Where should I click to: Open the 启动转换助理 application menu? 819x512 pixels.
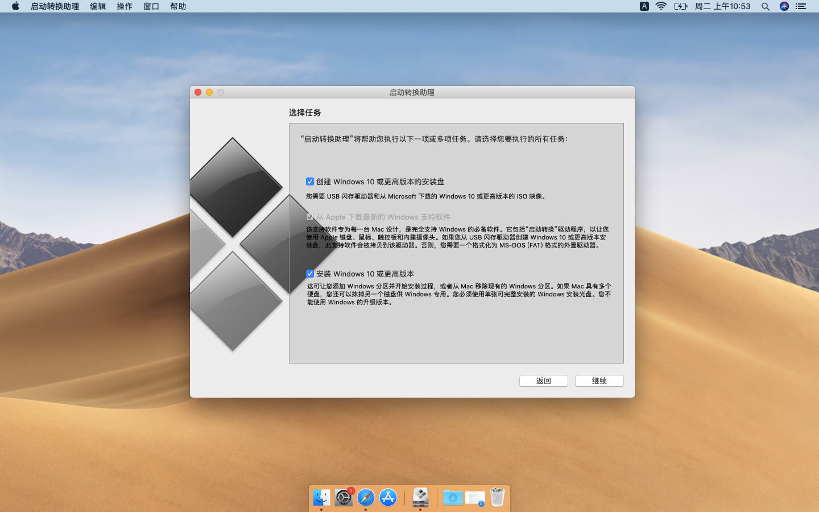[55, 6]
